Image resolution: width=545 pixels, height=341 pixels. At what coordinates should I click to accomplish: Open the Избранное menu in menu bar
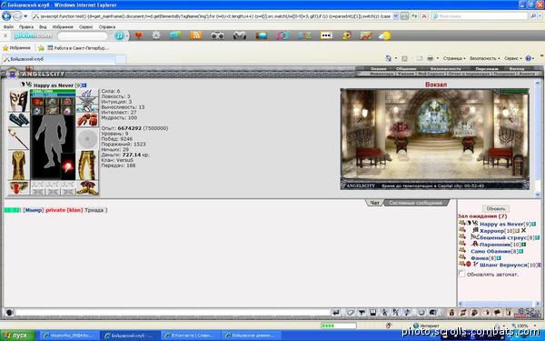(63, 26)
